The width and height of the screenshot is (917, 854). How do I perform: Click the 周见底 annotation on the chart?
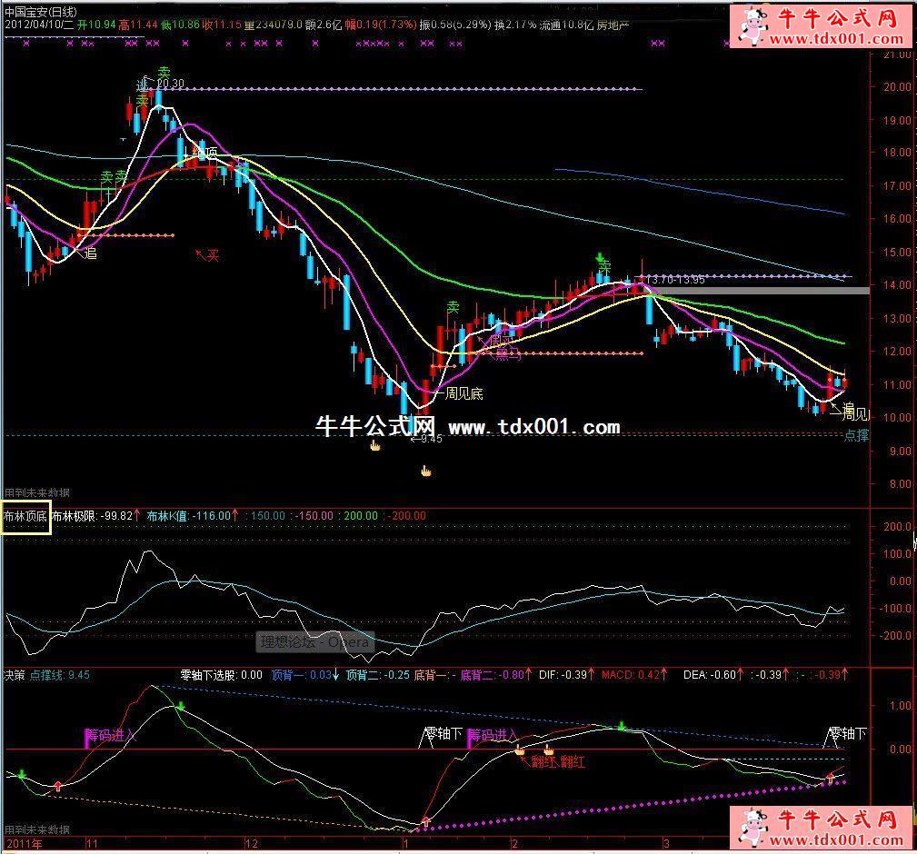click(463, 393)
